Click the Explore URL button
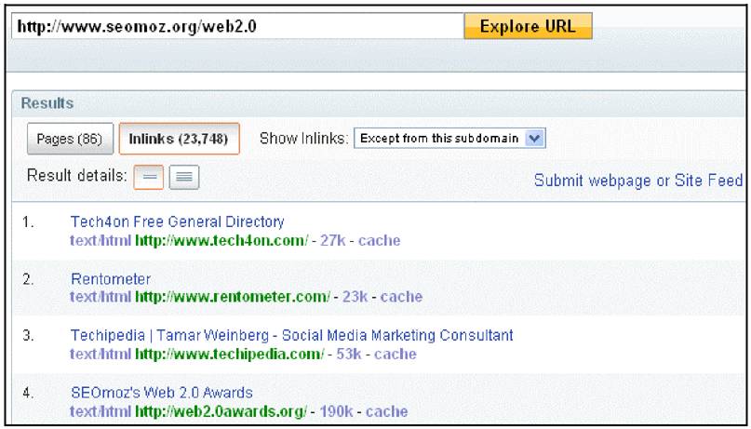The width and height of the screenshot is (751, 429). point(528,26)
